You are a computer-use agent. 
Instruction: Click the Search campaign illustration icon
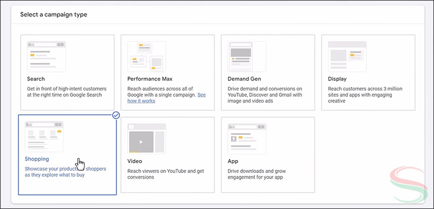click(x=47, y=56)
